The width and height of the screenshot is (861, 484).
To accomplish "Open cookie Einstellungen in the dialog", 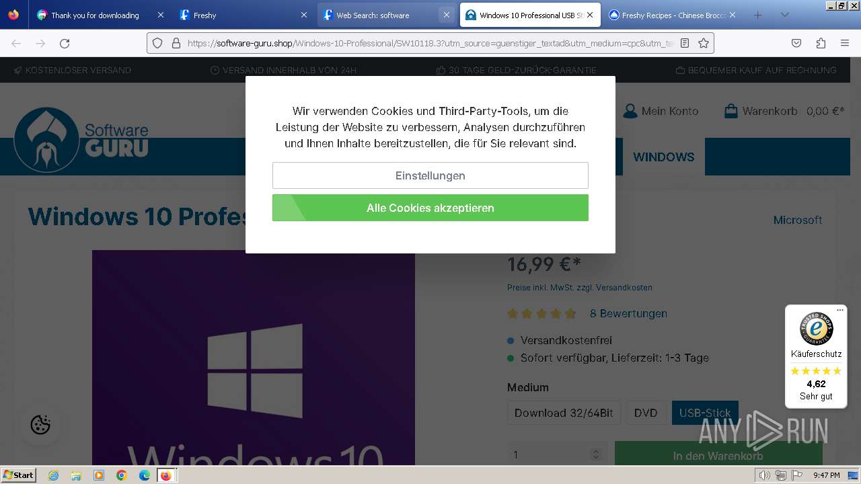I will pyautogui.click(x=430, y=175).
